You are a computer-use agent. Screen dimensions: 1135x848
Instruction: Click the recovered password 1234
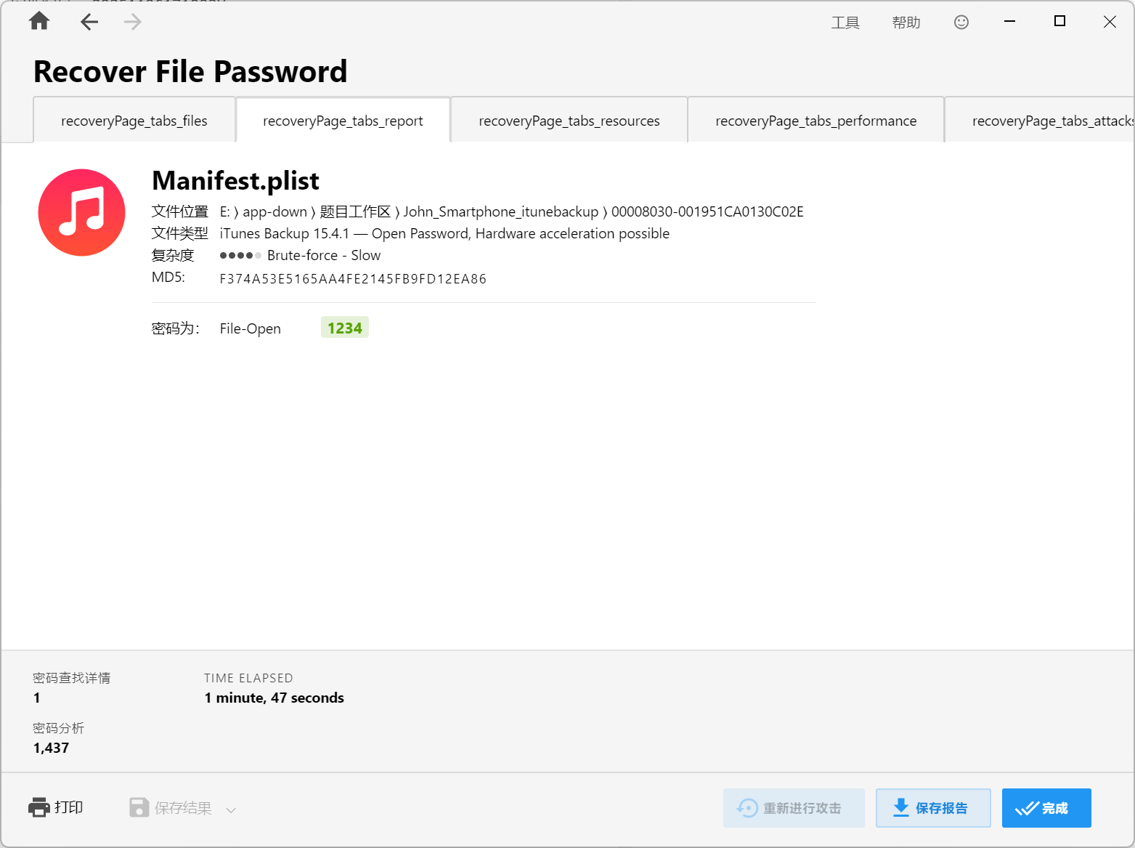(x=344, y=328)
